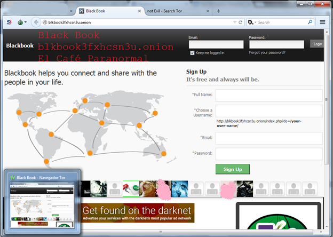
Task: Expand the address bar history dropdown arrow
Action: 235,22
